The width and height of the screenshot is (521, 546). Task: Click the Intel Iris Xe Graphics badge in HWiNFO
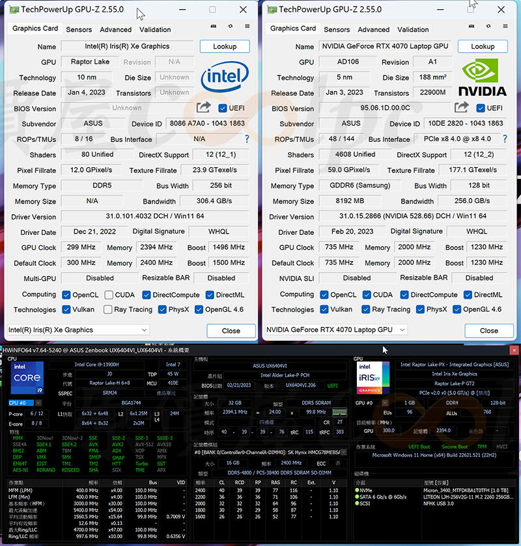373,378
